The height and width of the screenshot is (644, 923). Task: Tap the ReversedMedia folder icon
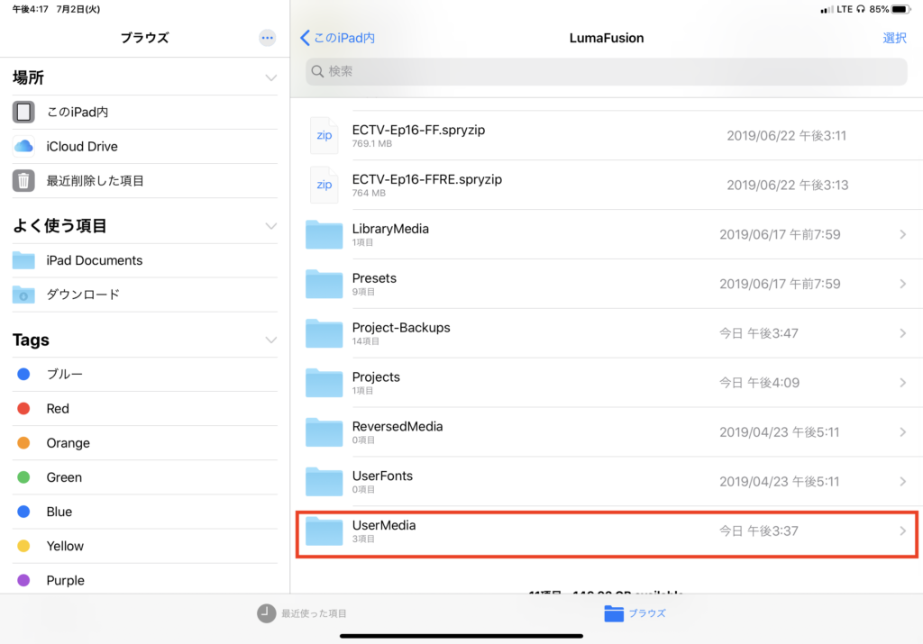point(324,431)
